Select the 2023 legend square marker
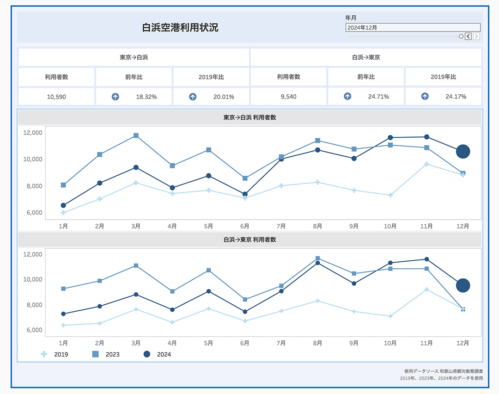 pyautogui.click(x=96, y=354)
